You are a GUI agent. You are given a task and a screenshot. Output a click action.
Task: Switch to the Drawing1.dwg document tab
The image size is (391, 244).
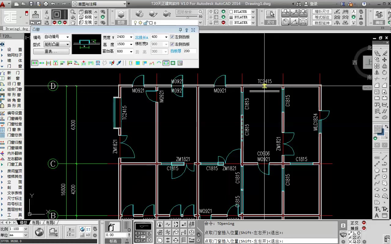pyautogui.click(x=17, y=29)
